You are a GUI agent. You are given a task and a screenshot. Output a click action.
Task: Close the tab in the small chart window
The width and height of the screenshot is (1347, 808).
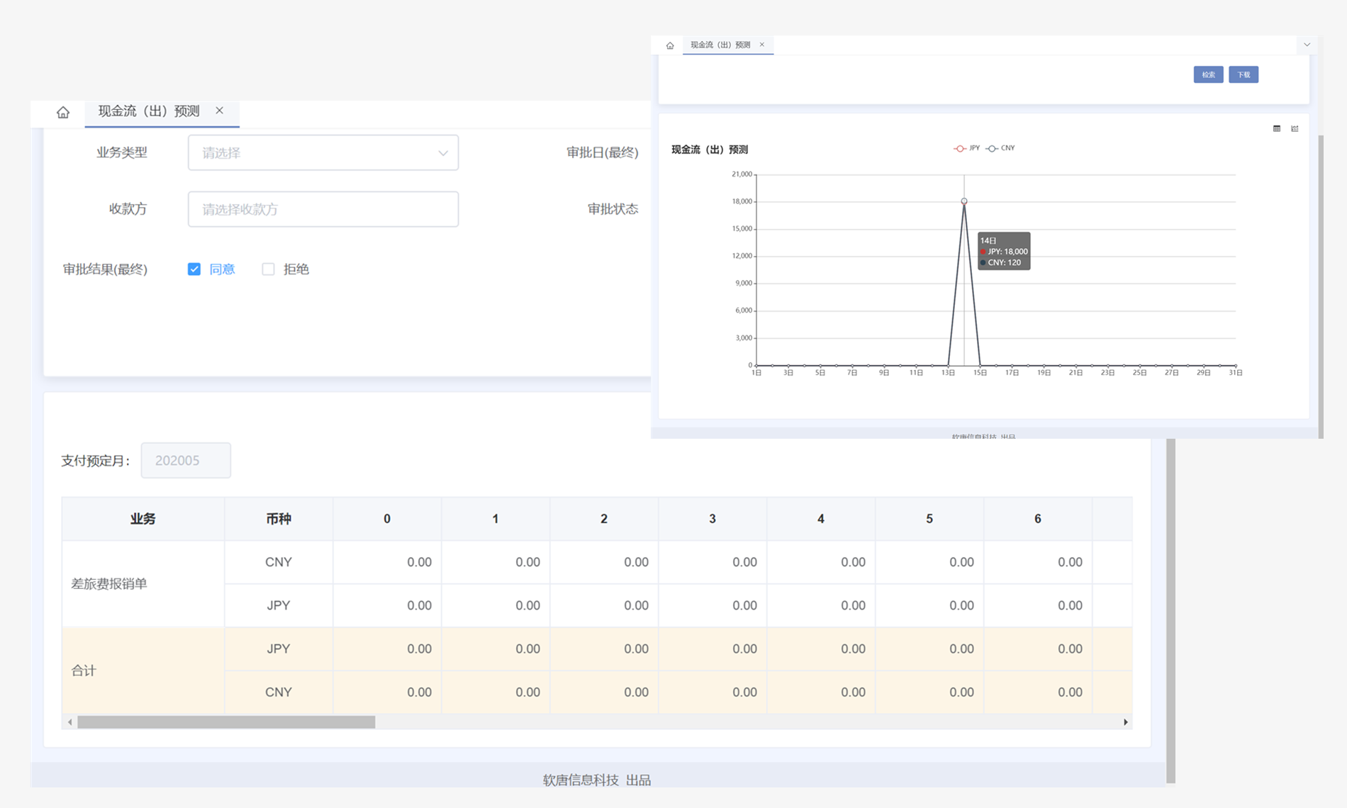point(762,45)
